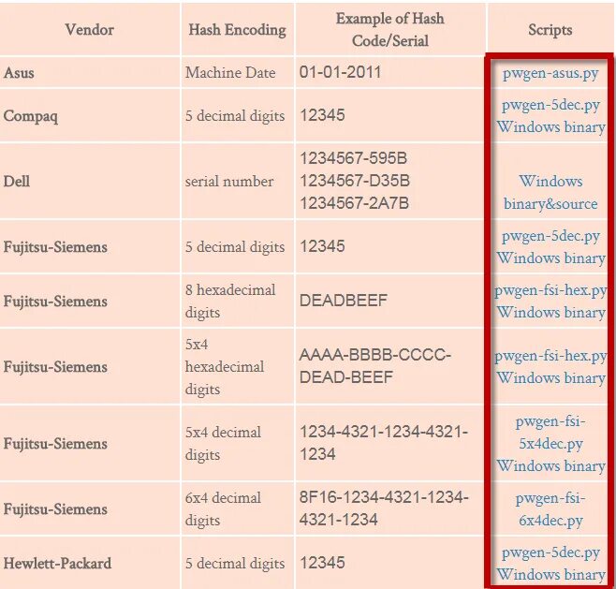Screen dimensions: 616x589
Task: Select the 8F16-1234-4321-1234-4321-1234 example hash
Action: 384,508
